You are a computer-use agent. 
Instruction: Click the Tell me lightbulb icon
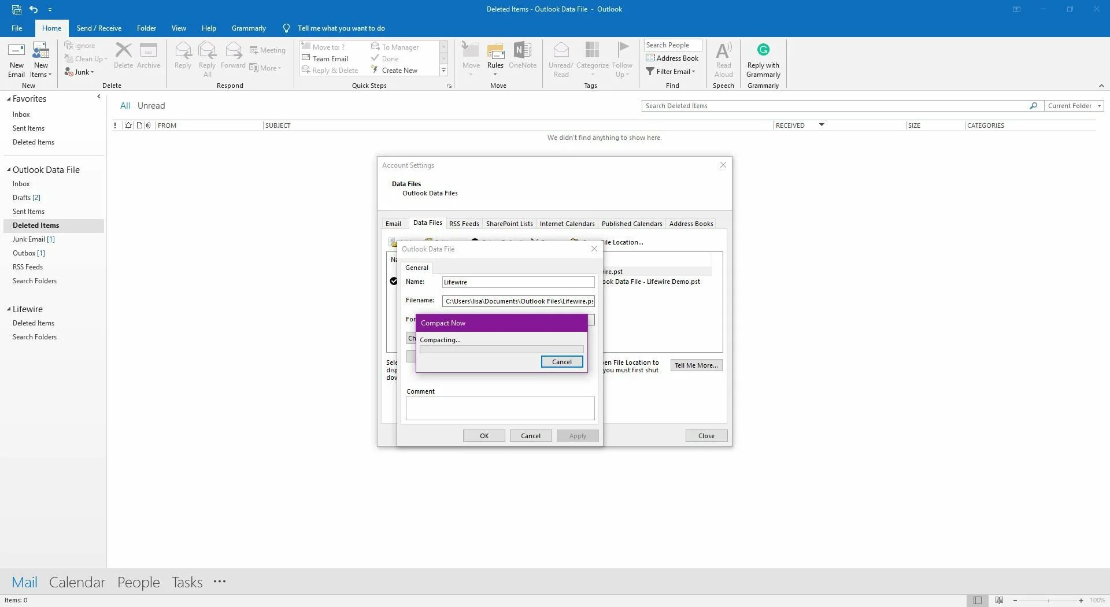(286, 28)
